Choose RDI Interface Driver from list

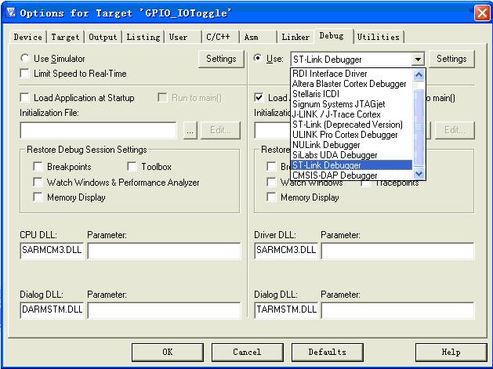[x=351, y=74]
